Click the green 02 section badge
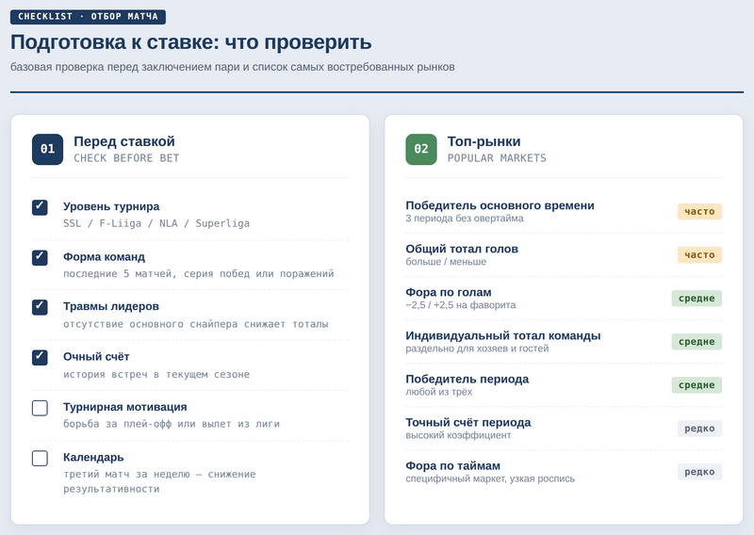 coord(421,150)
